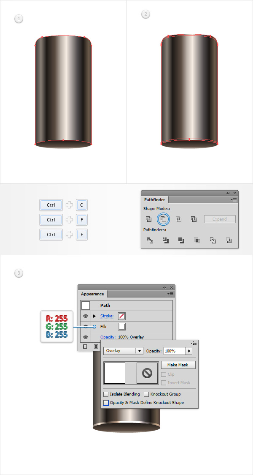Close the Appearance panel
This screenshot has width=253, height=475.
coord(172,287)
